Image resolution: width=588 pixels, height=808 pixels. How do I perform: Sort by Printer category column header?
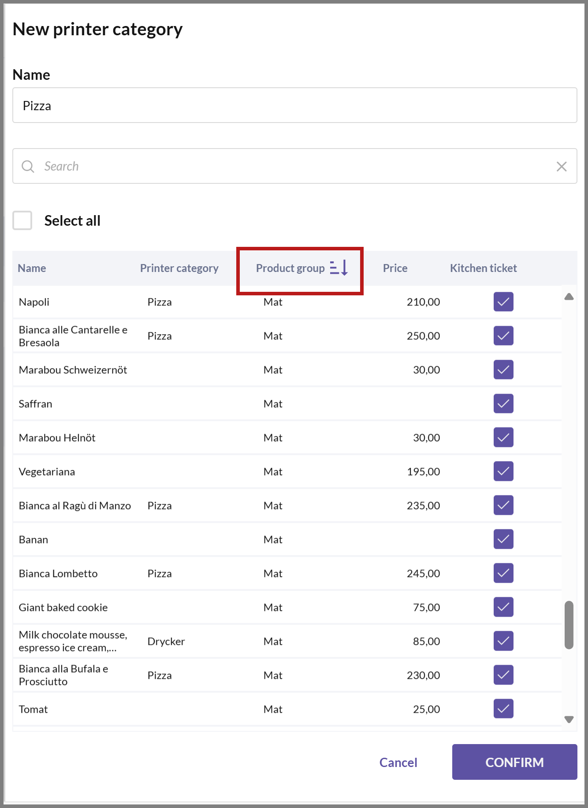pyautogui.click(x=179, y=268)
